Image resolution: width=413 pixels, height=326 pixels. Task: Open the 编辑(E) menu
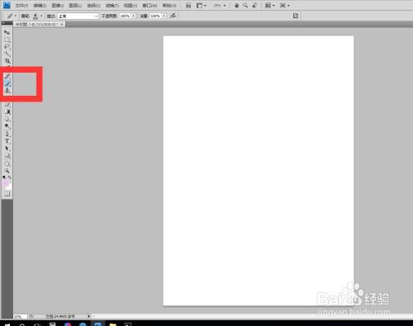(x=40, y=6)
